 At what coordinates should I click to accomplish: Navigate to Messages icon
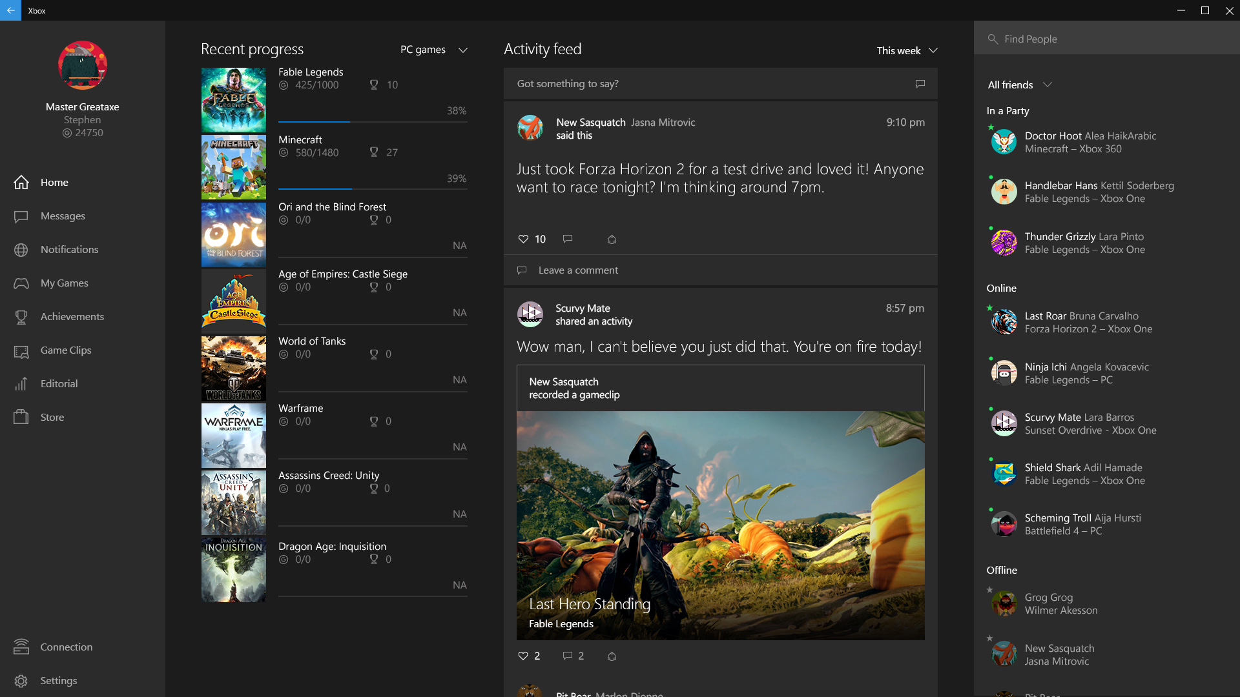pos(21,216)
